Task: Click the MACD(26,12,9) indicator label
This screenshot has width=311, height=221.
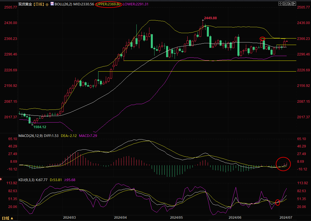Action: [x=31, y=136]
